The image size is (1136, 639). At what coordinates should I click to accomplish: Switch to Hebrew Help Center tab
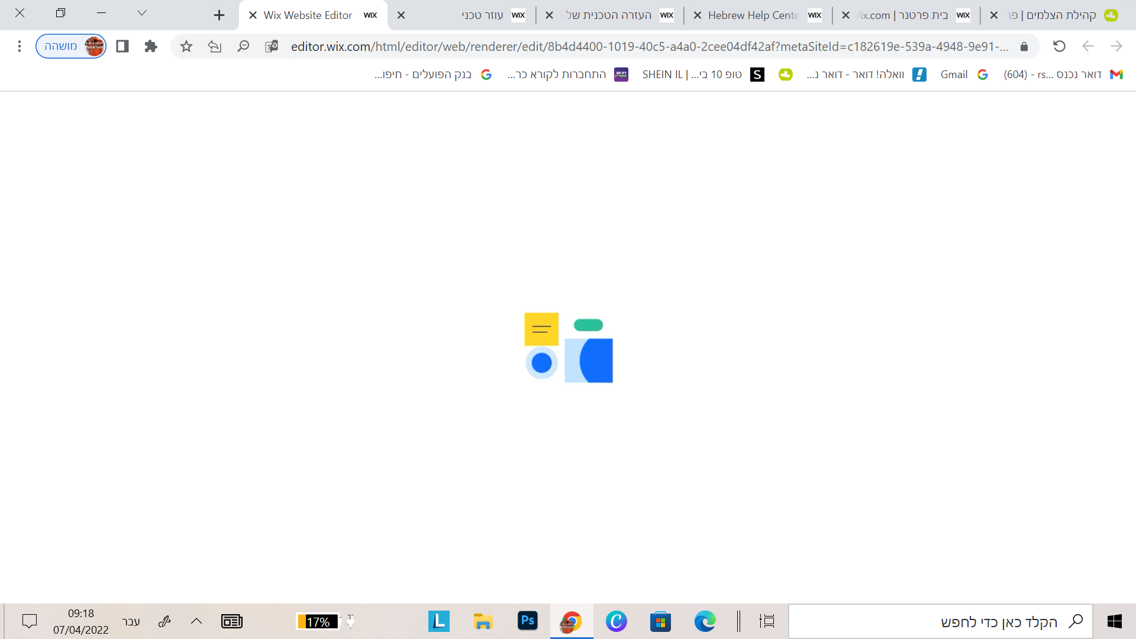pos(753,15)
